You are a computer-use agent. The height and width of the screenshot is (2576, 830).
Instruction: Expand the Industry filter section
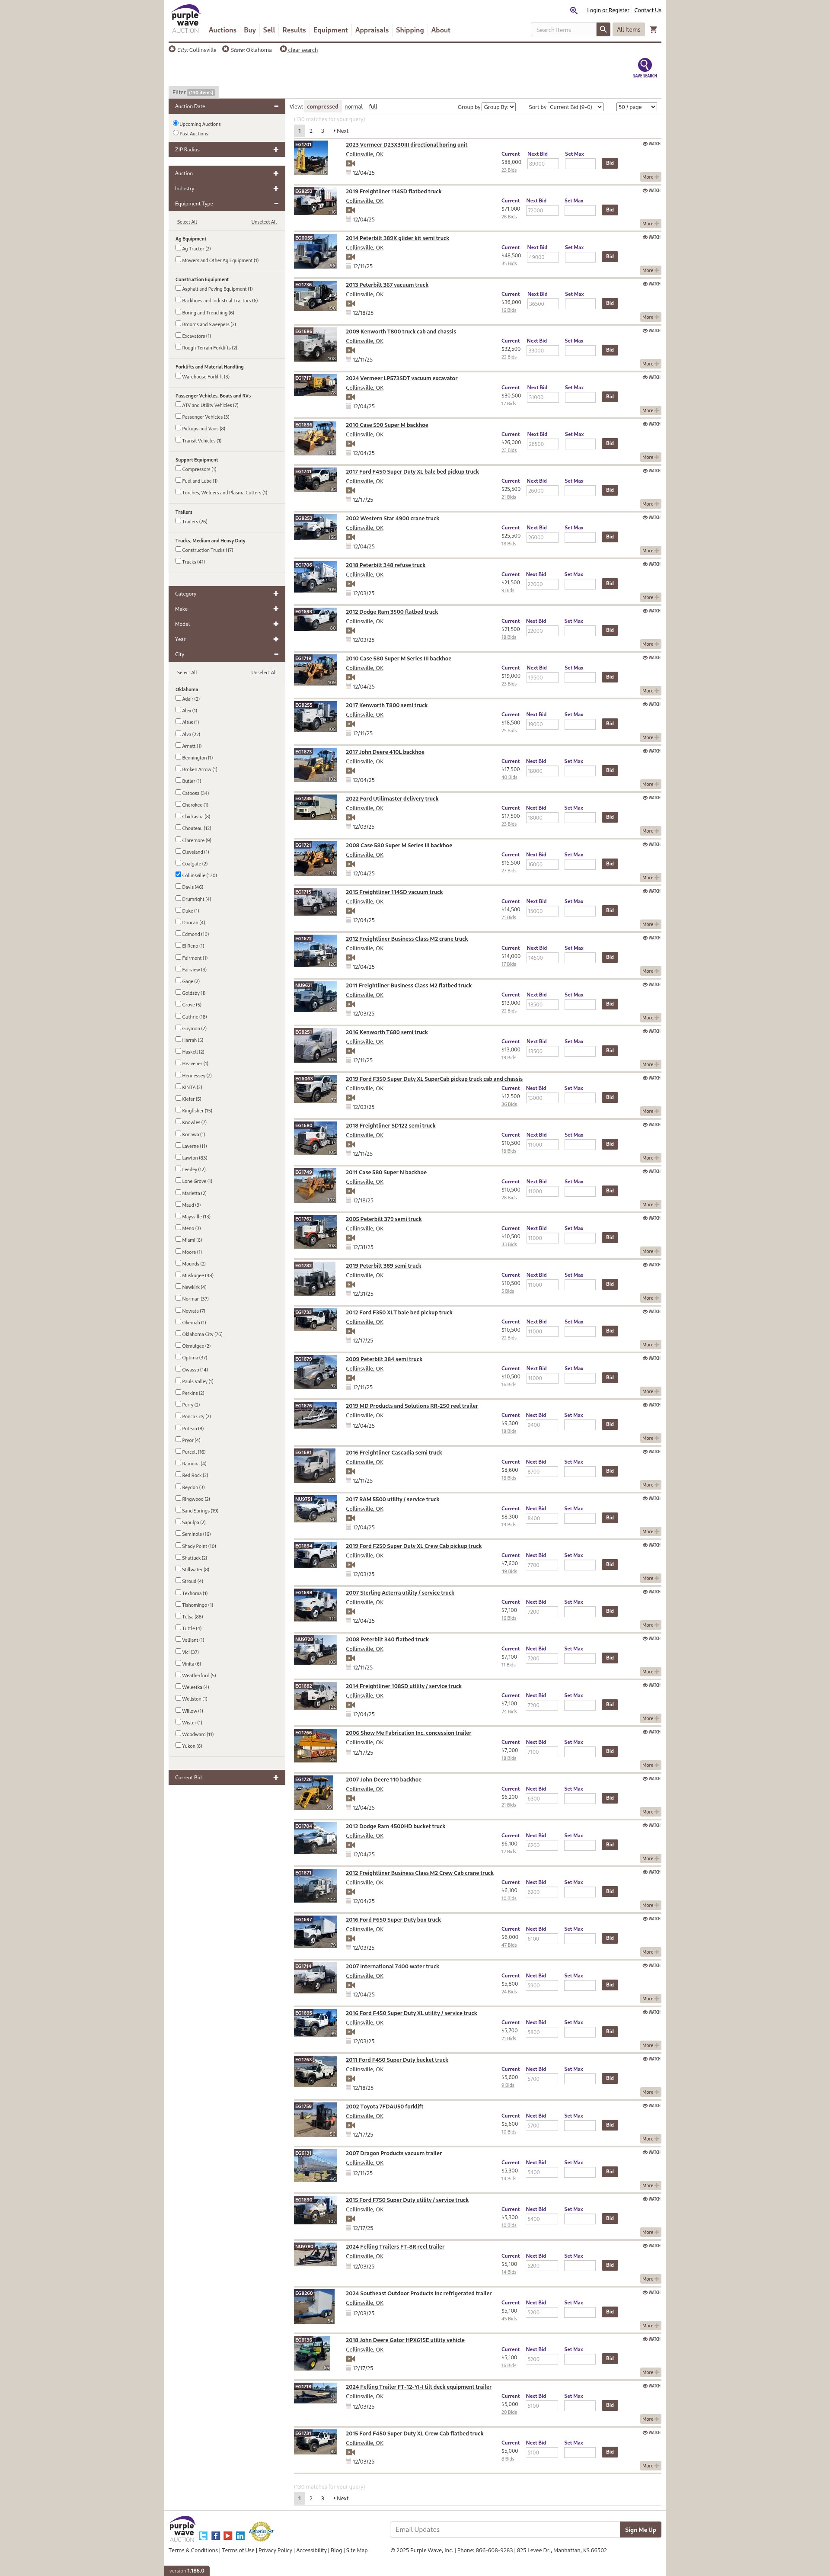(227, 188)
